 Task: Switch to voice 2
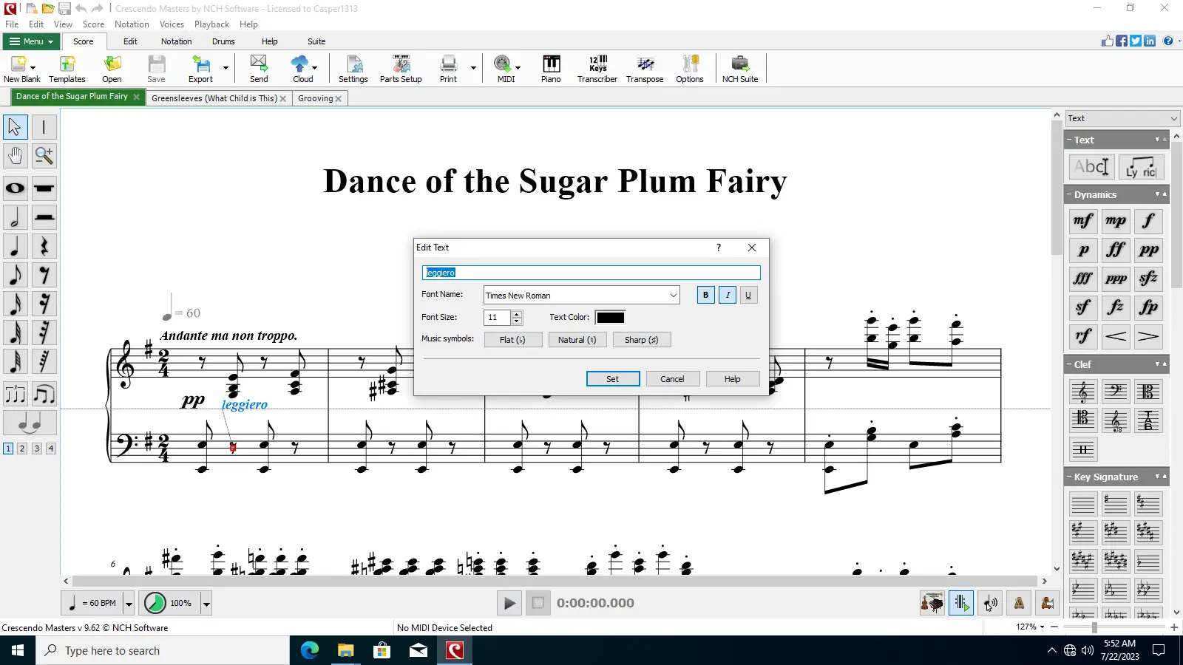pos(22,449)
